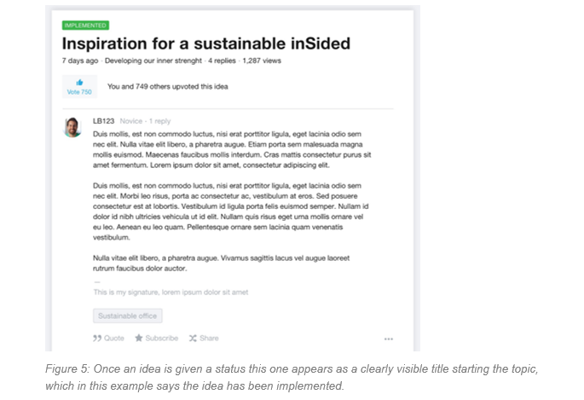Click the Subscribe star icon
The width and height of the screenshot is (584, 400).
139,338
